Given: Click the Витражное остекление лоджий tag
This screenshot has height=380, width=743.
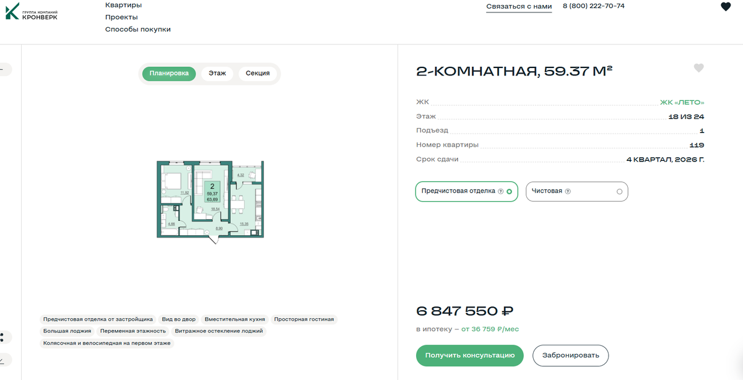Looking at the screenshot, I should (219, 331).
